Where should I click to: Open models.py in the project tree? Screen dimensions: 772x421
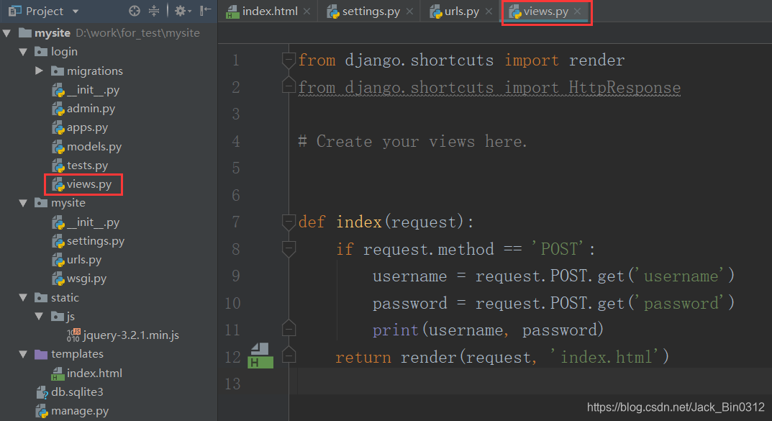[94, 147]
